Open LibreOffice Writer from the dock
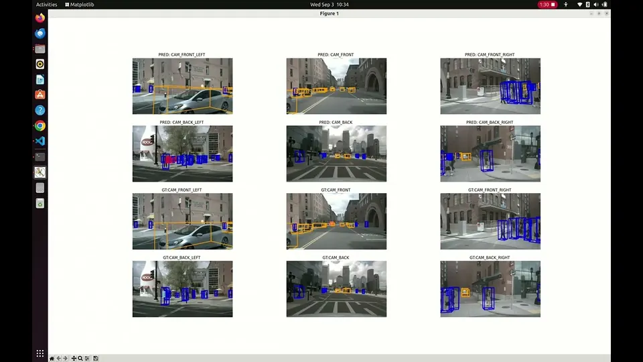The height and width of the screenshot is (362, 643). 40,80
